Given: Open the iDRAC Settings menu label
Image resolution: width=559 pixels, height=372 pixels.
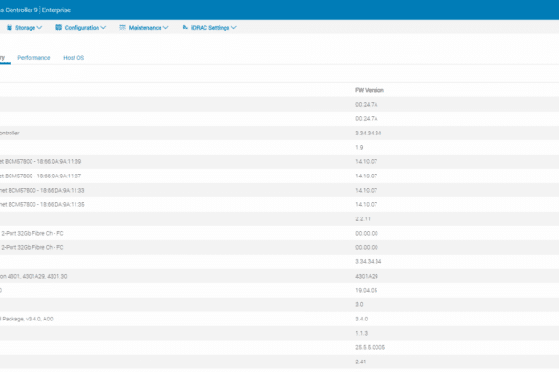Looking at the screenshot, I should [210, 28].
